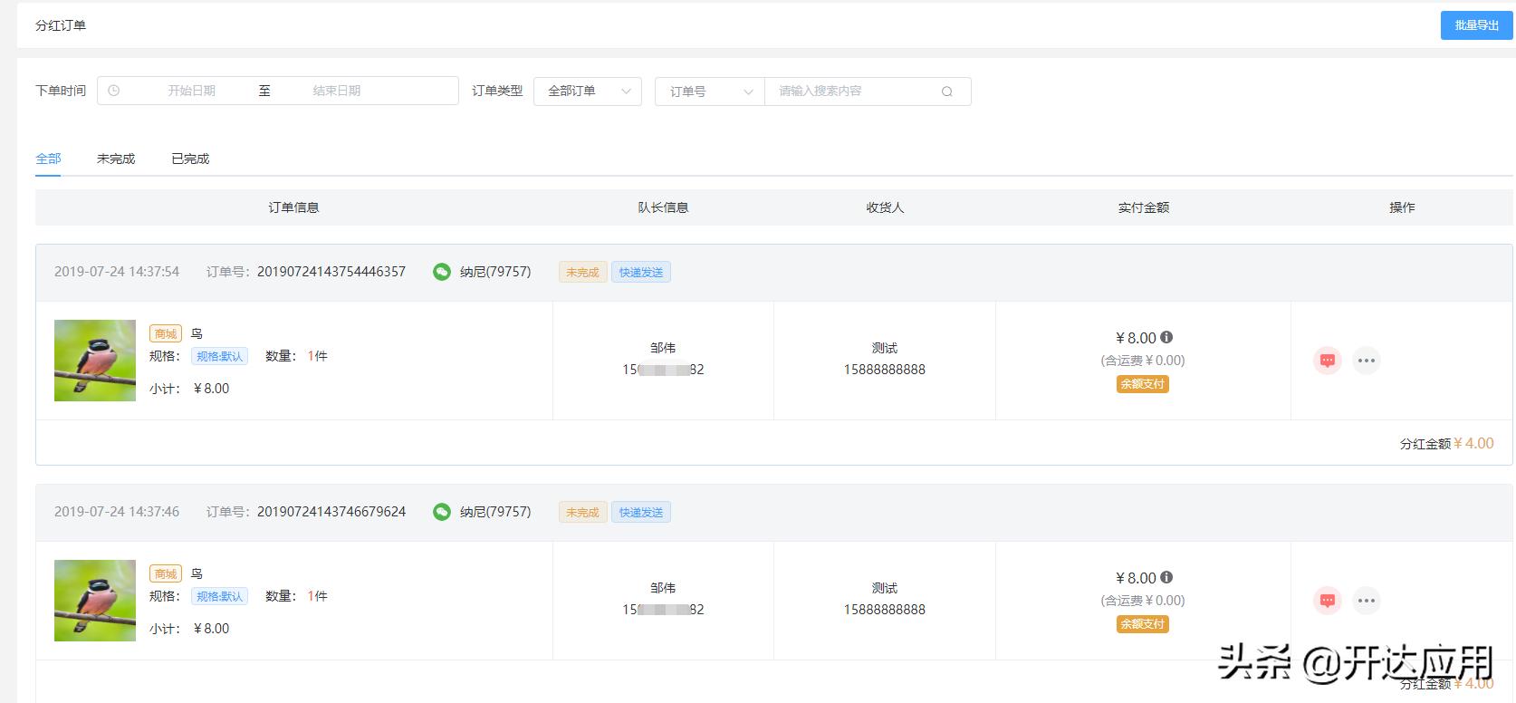Click WeChat icon on order ending 446357
The width and height of the screenshot is (1516, 703).
441,272
